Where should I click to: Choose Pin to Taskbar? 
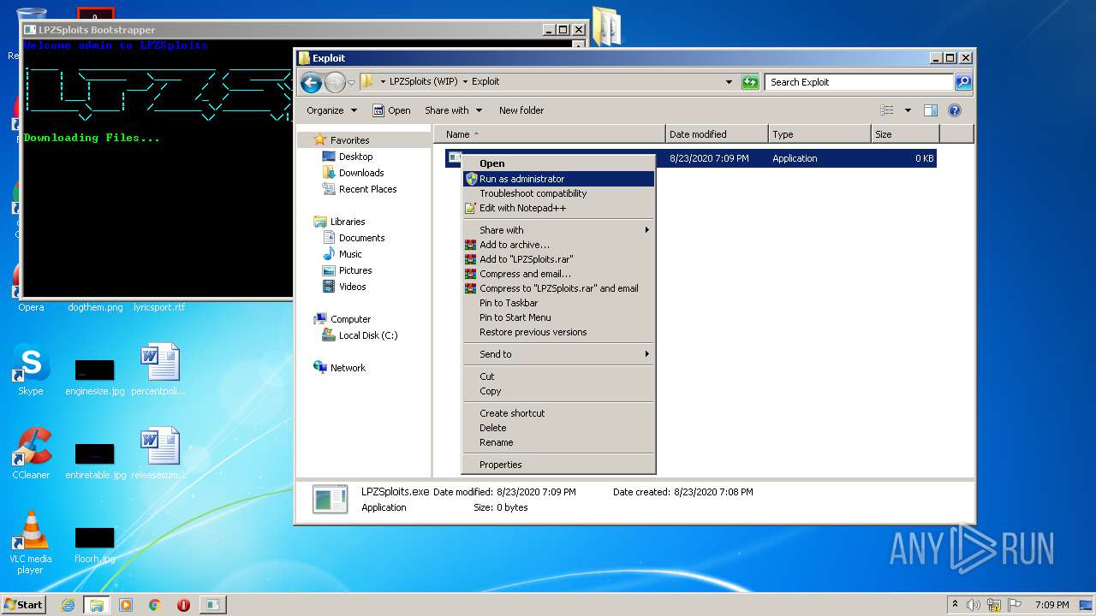(x=558, y=303)
